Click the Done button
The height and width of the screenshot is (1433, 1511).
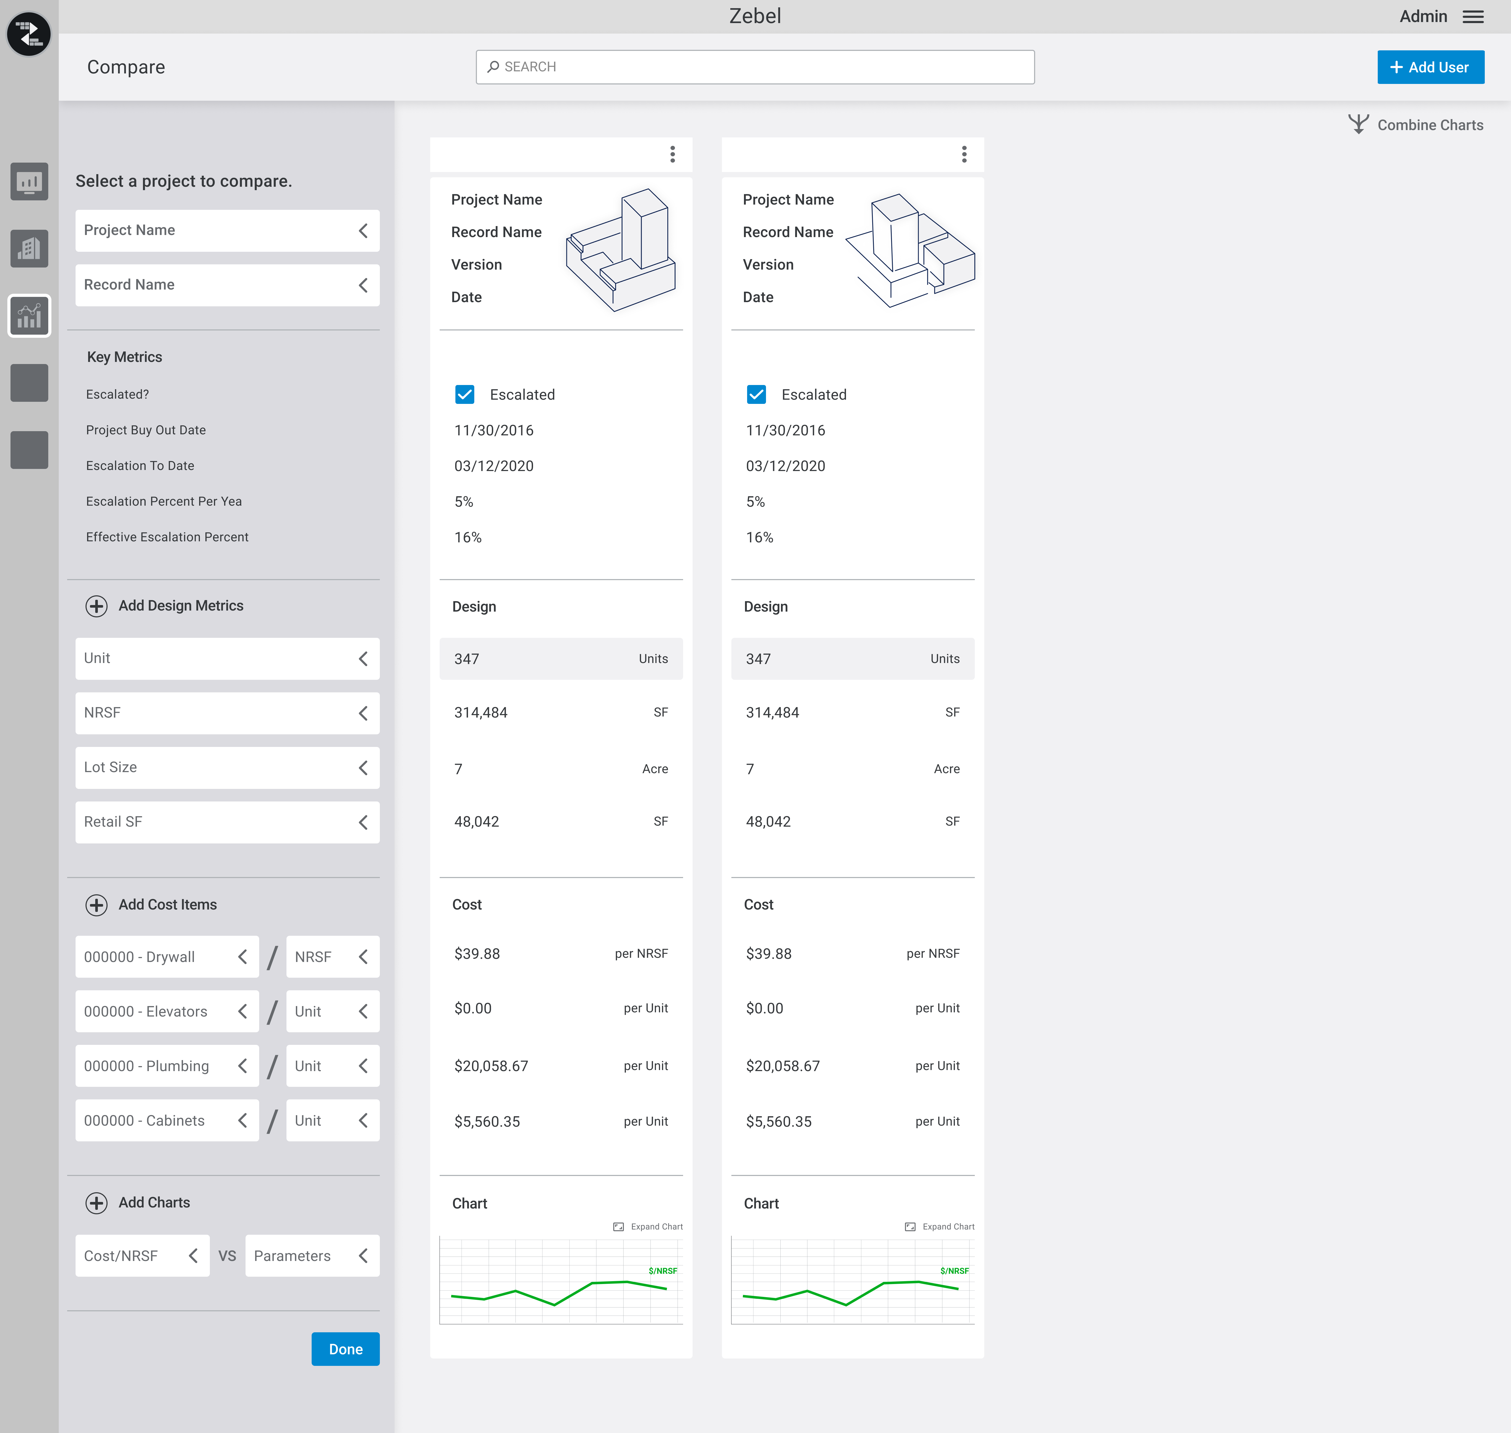[x=345, y=1349]
